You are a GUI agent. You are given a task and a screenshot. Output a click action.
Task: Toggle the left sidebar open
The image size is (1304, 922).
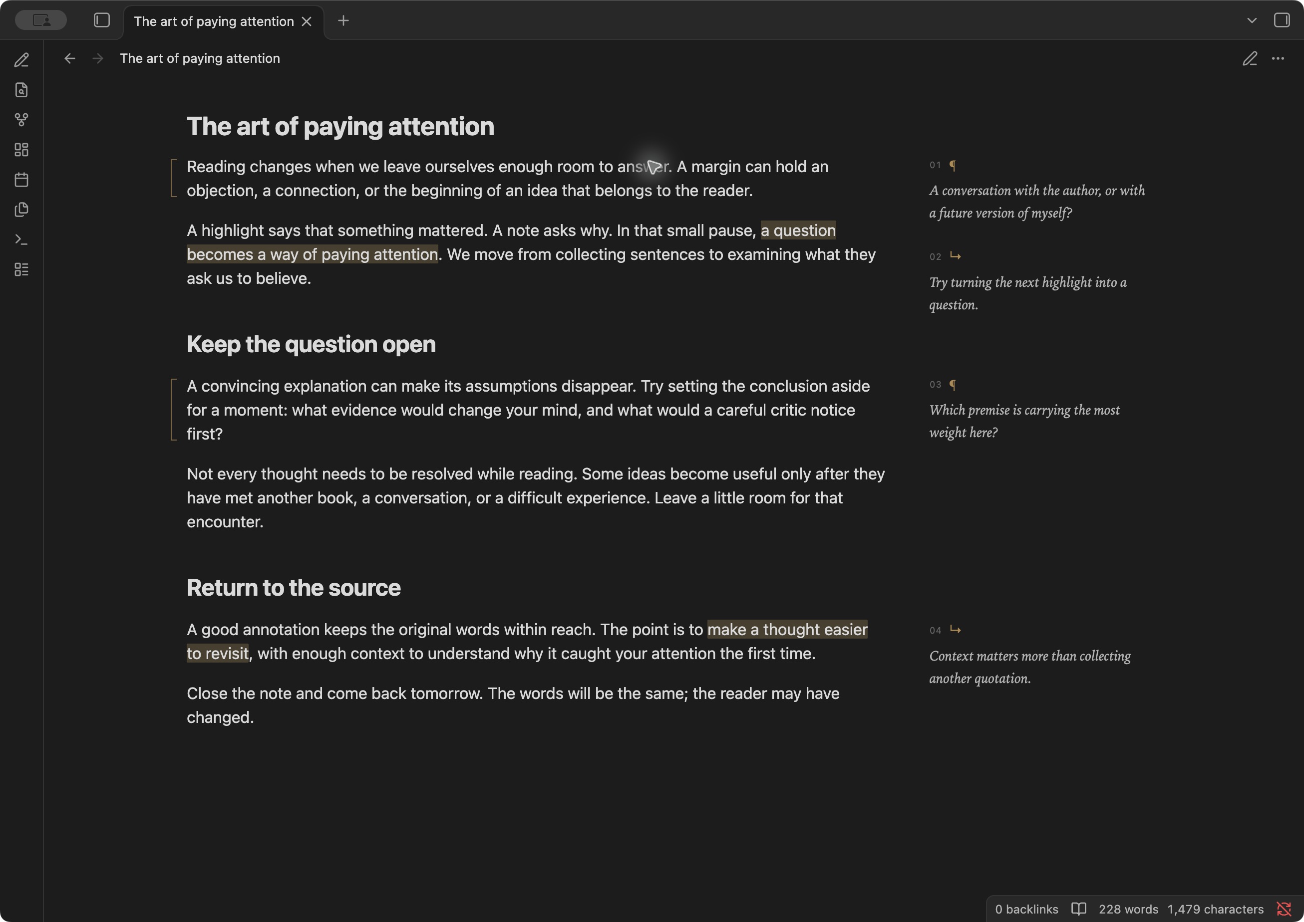click(x=102, y=20)
